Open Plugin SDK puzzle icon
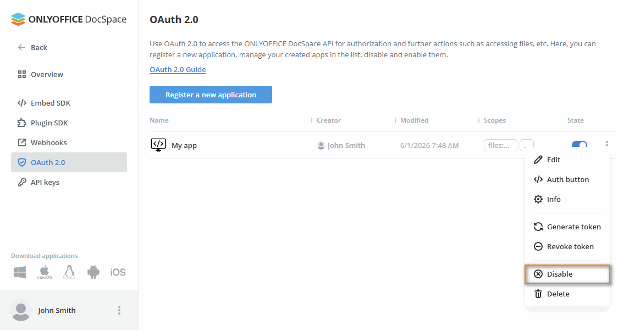The width and height of the screenshot is (629, 330). point(21,123)
